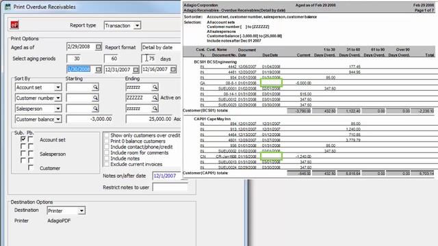Click the Notes on/after date field

coord(167,176)
